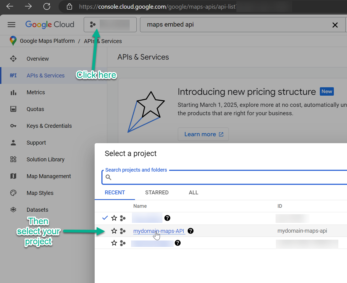This screenshot has width=347, height=283.
Task: Open Datasets in the sidebar
Action: (x=37, y=210)
